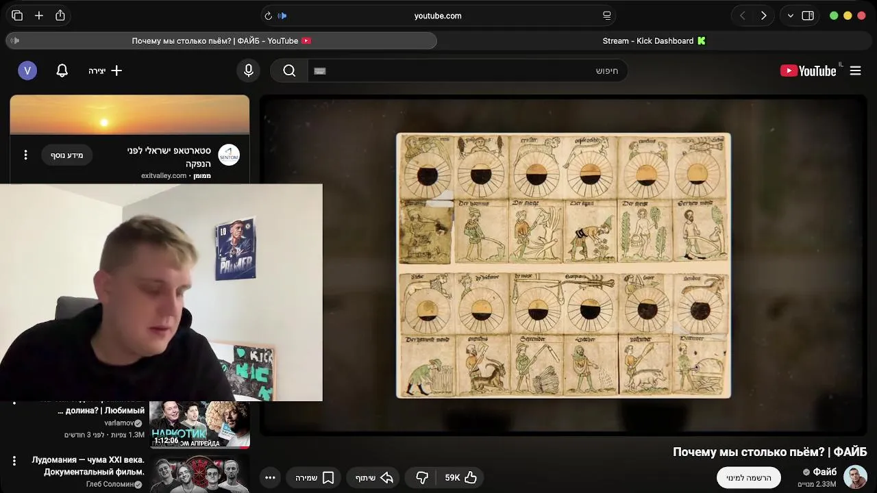Like the video with 59K likes

coord(460,478)
